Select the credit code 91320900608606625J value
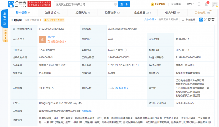This screenshot has height=127, width=219. (51, 29)
